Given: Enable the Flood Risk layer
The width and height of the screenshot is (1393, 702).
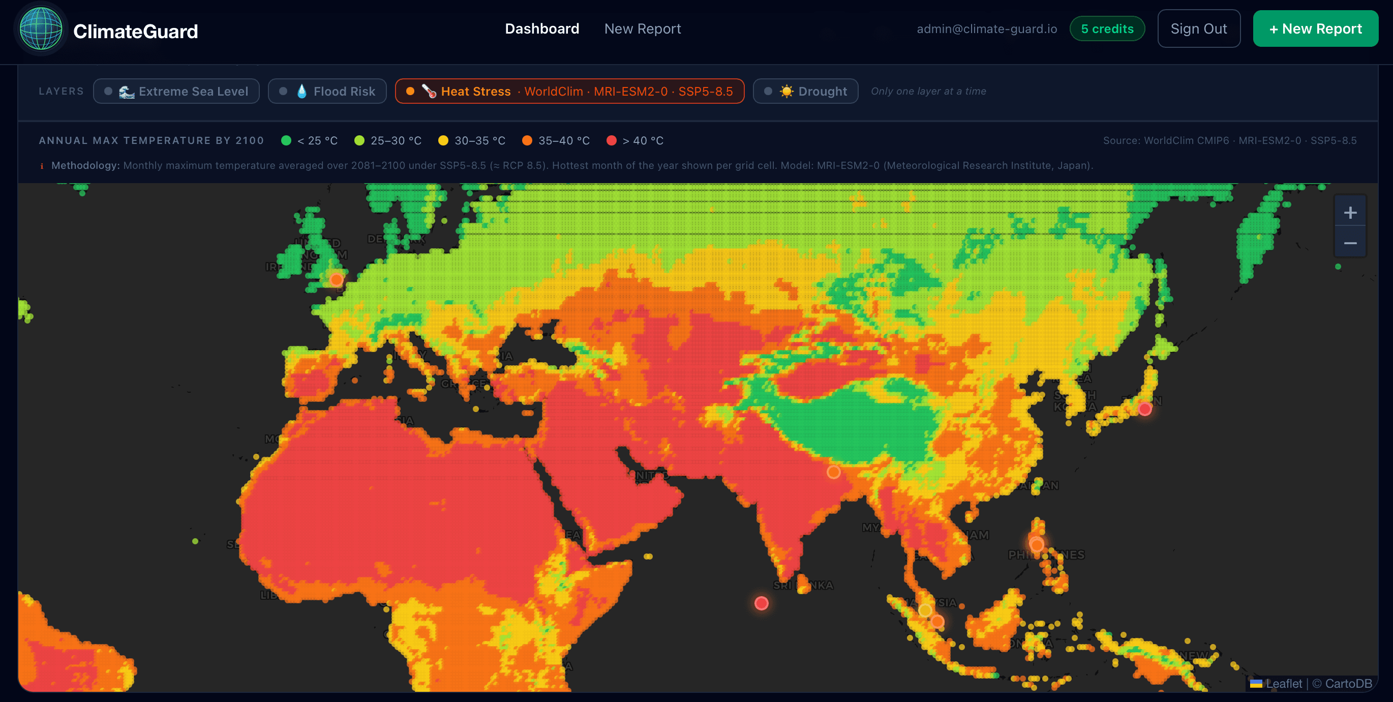Looking at the screenshot, I should point(327,91).
